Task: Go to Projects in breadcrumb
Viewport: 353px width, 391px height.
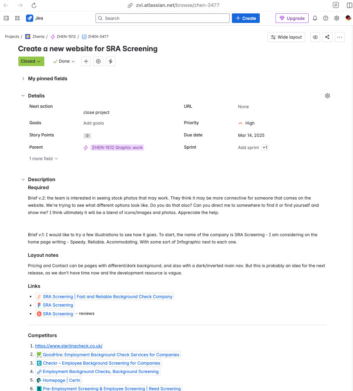Action: click(12, 37)
